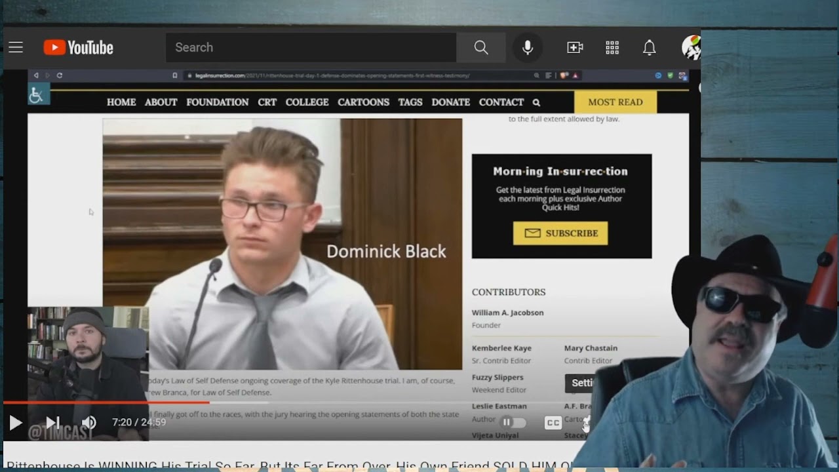Viewport: 839px width, 472px height.
Task: Open the Brave shields lion icon
Action: pyautogui.click(x=564, y=75)
